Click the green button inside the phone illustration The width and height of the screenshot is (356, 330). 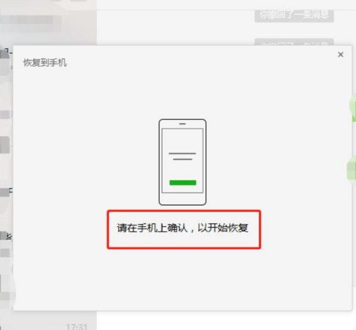[183, 182]
